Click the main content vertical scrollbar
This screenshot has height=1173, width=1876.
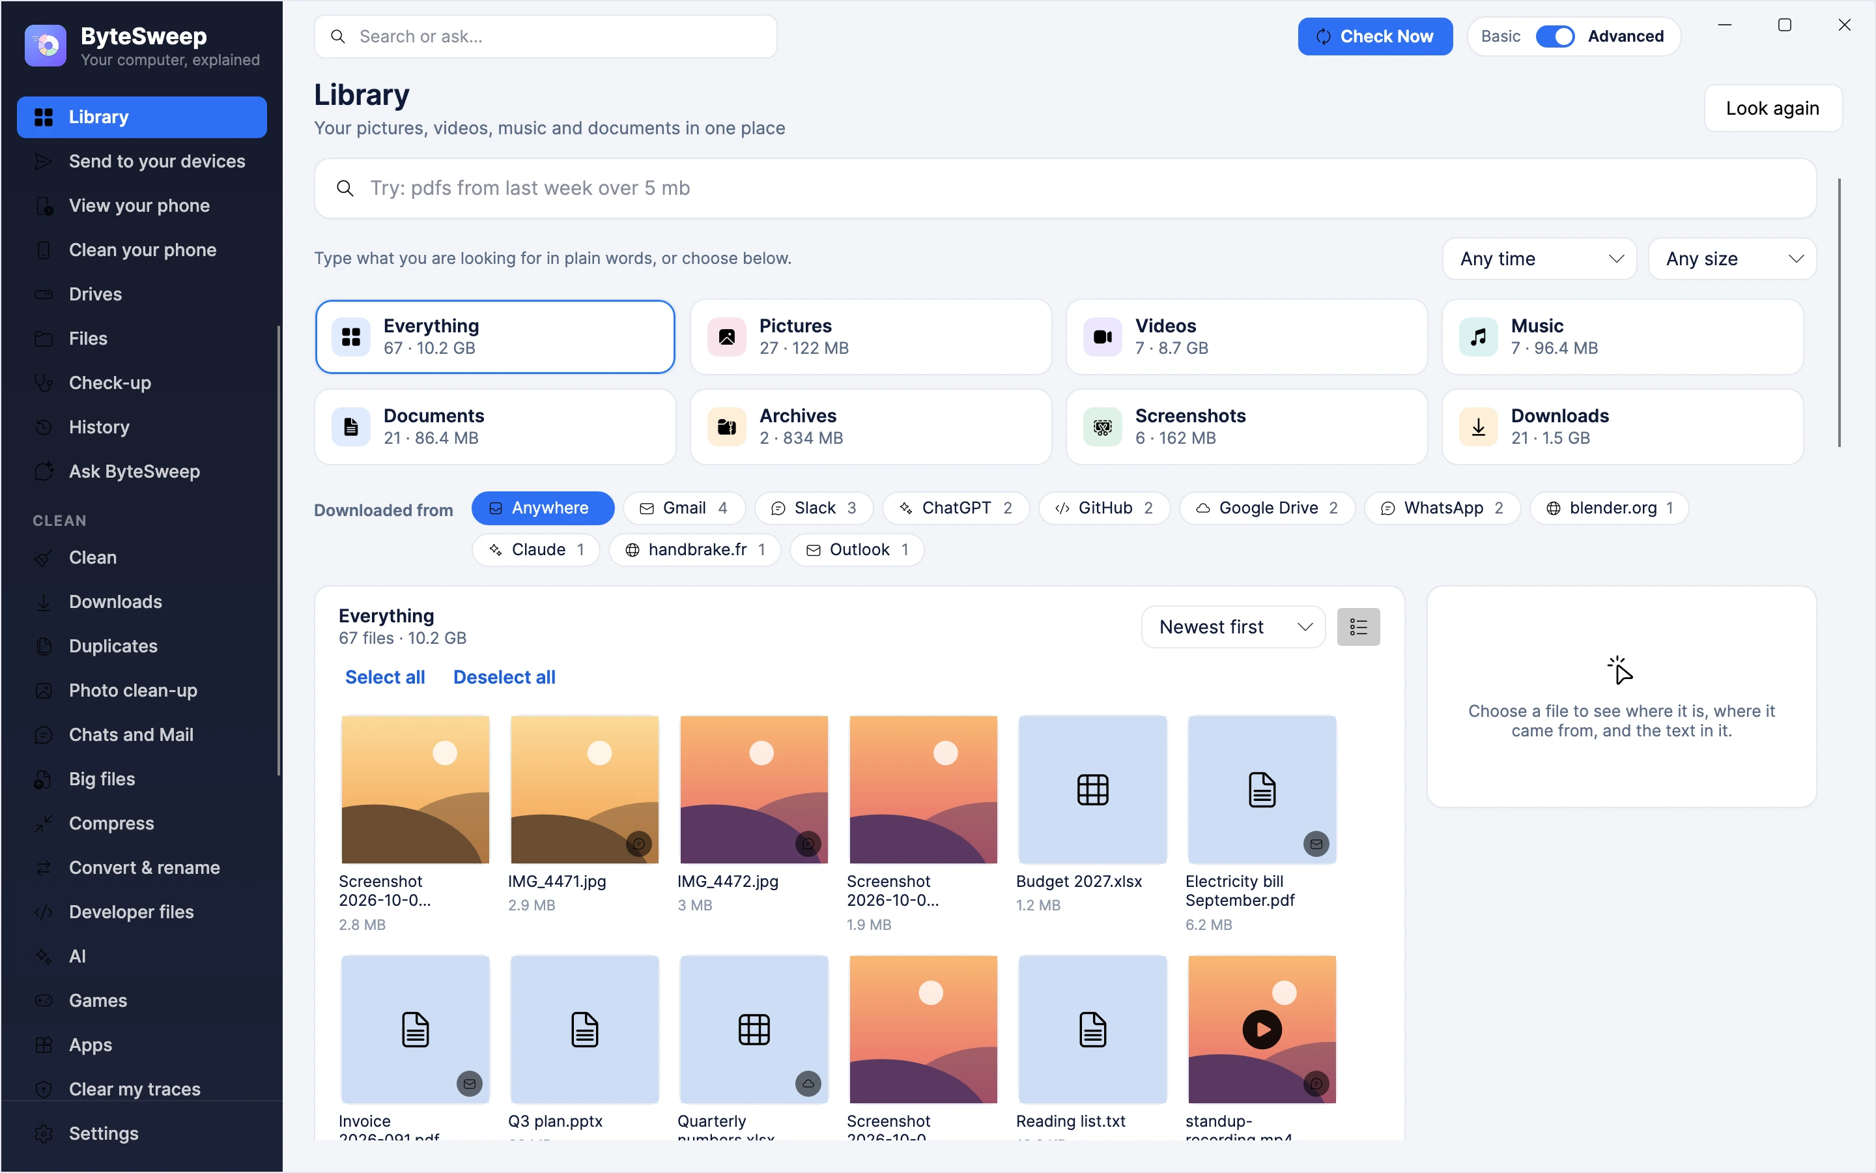[1839, 313]
